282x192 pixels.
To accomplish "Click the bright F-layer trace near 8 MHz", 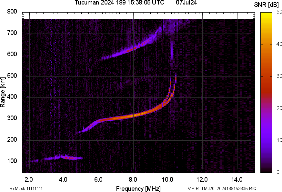I will click(x=133, y=116).
